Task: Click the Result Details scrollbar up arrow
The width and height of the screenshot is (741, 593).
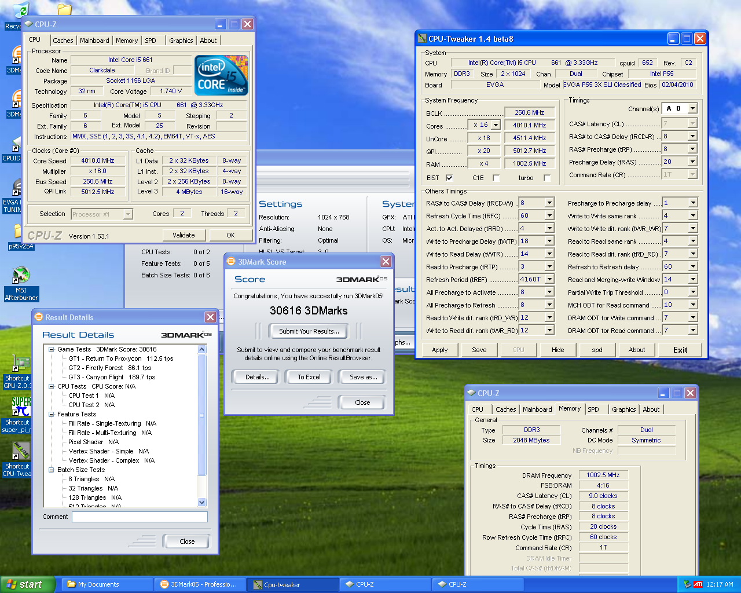Action: 202,349
